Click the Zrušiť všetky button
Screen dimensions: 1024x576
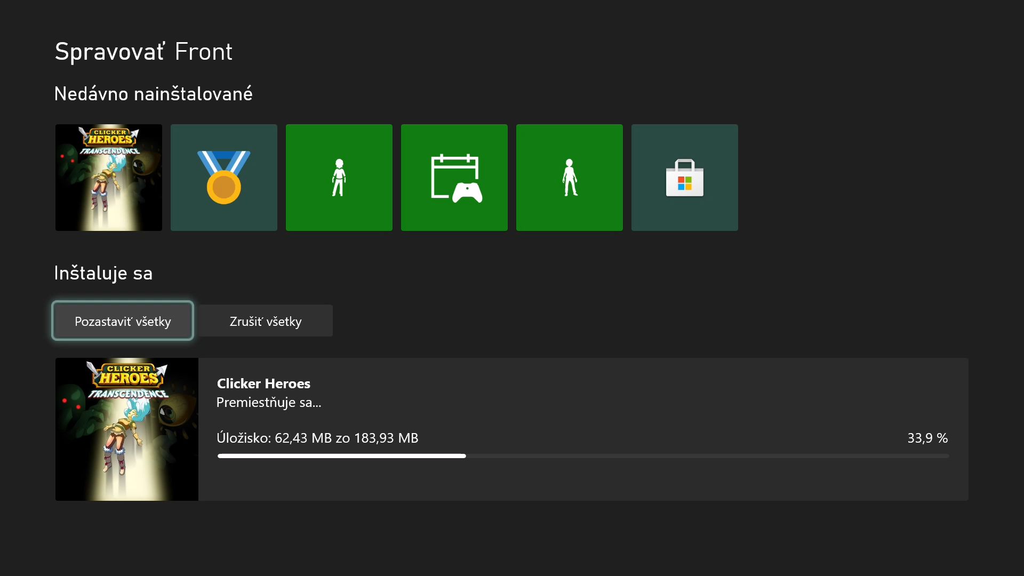coord(266,321)
